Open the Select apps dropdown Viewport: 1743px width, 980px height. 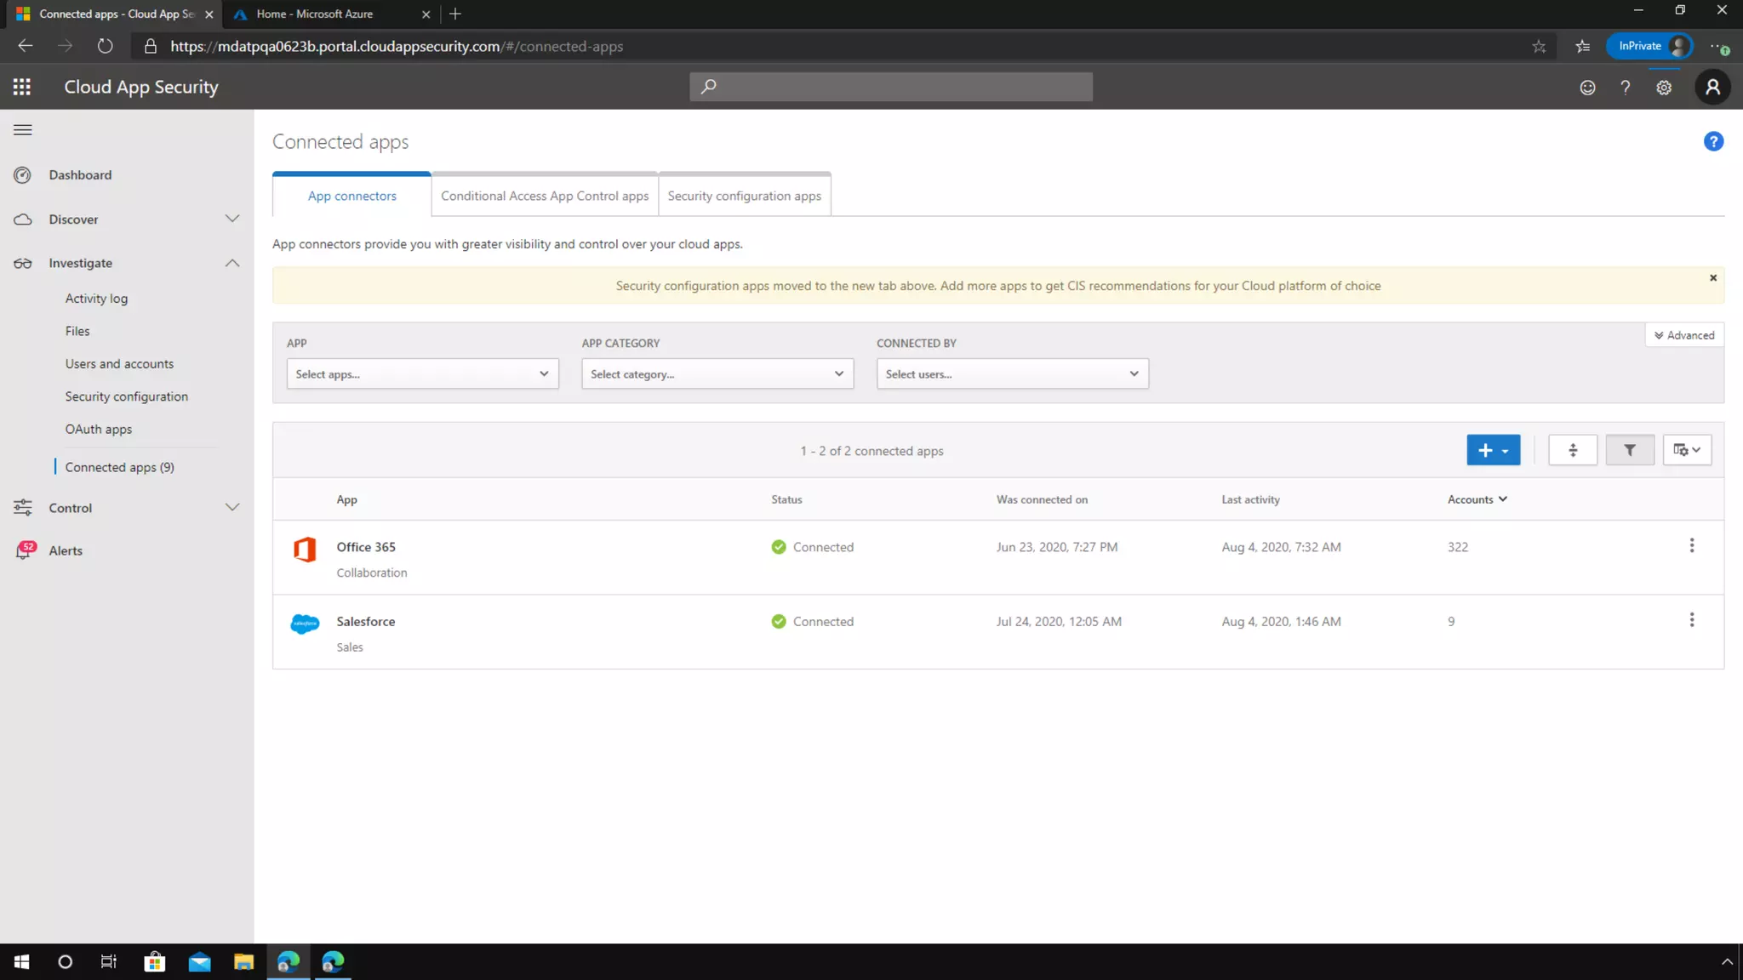[x=422, y=374]
